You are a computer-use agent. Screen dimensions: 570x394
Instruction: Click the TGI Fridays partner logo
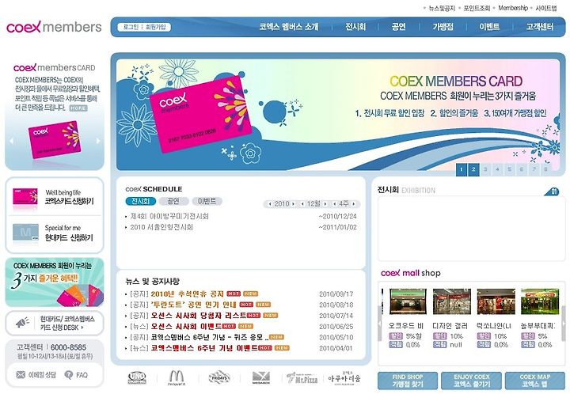click(219, 378)
